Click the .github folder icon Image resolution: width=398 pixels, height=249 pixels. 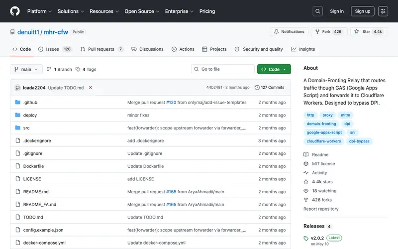click(x=18, y=102)
